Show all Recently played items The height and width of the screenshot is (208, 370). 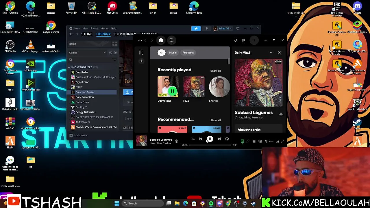[215, 71]
